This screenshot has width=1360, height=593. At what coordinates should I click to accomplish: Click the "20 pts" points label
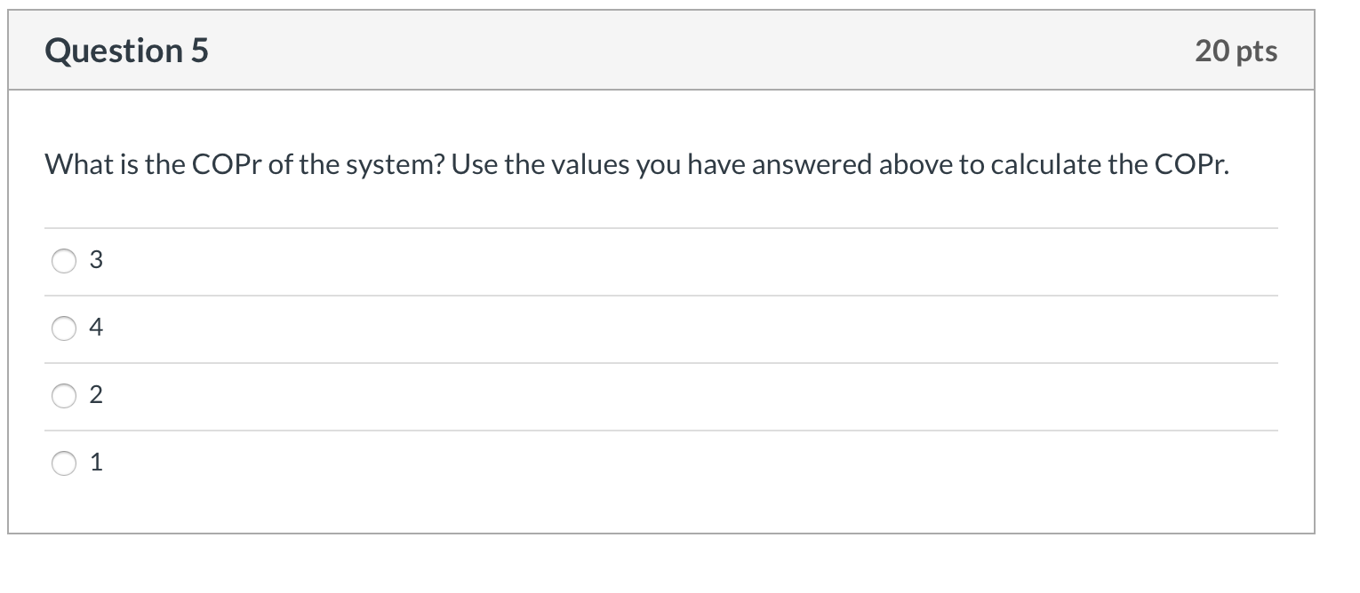point(1236,51)
